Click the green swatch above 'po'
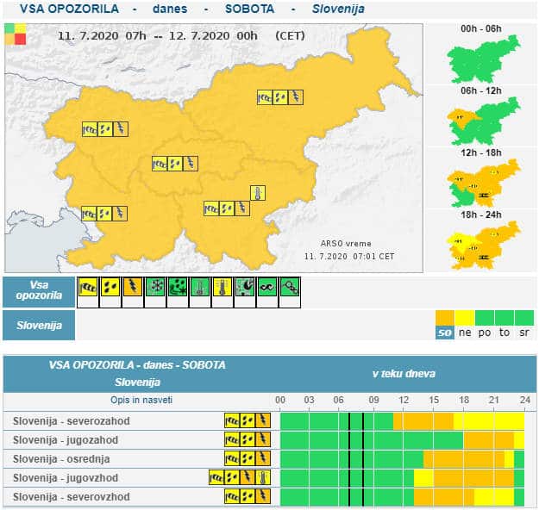 [x=485, y=318]
